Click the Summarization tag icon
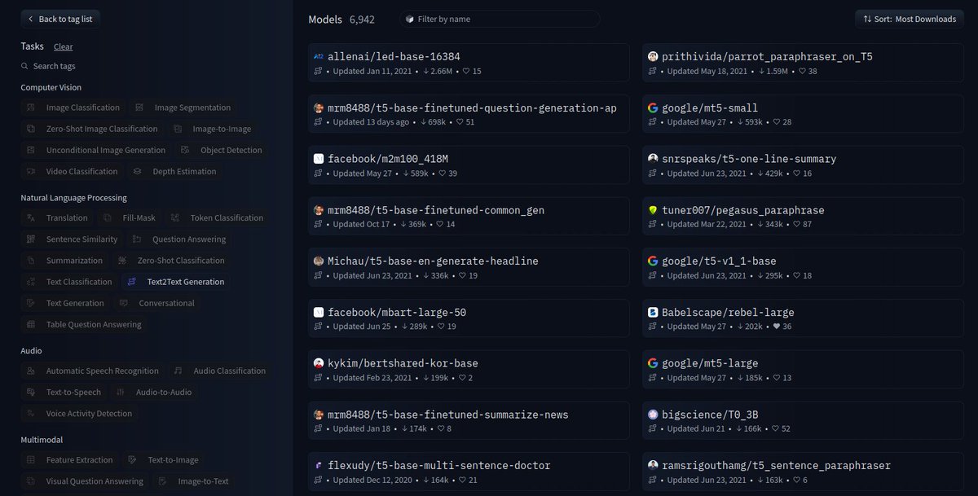This screenshot has width=978, height=496. (30, 261)
